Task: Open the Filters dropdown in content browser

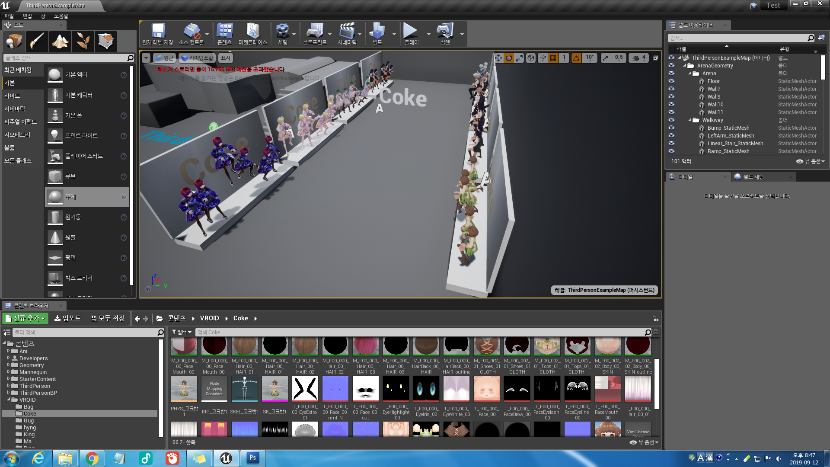Action: 182,332
